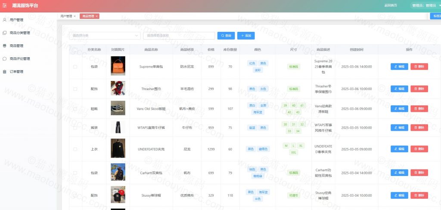
Task: Toggle the sidebar collapse icon at top left
Action: [4, 6]
